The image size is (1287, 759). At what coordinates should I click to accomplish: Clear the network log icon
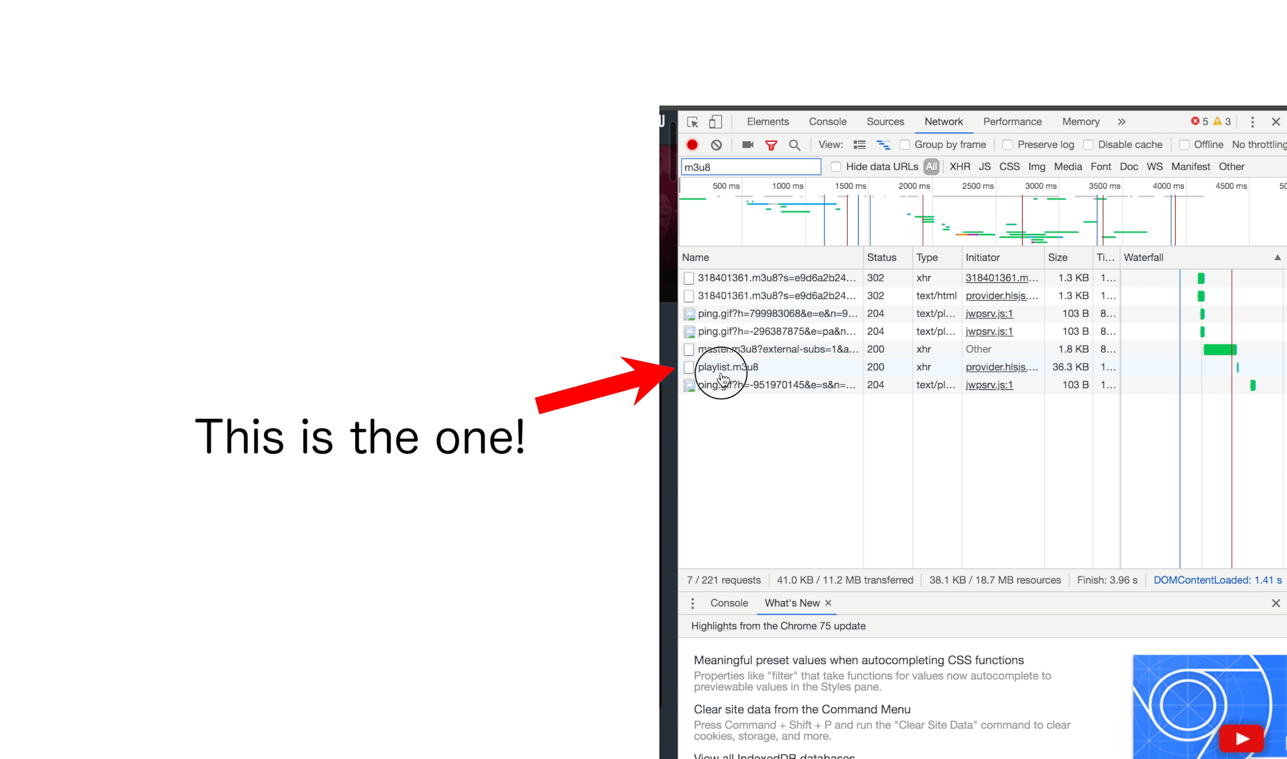(716, 145)
